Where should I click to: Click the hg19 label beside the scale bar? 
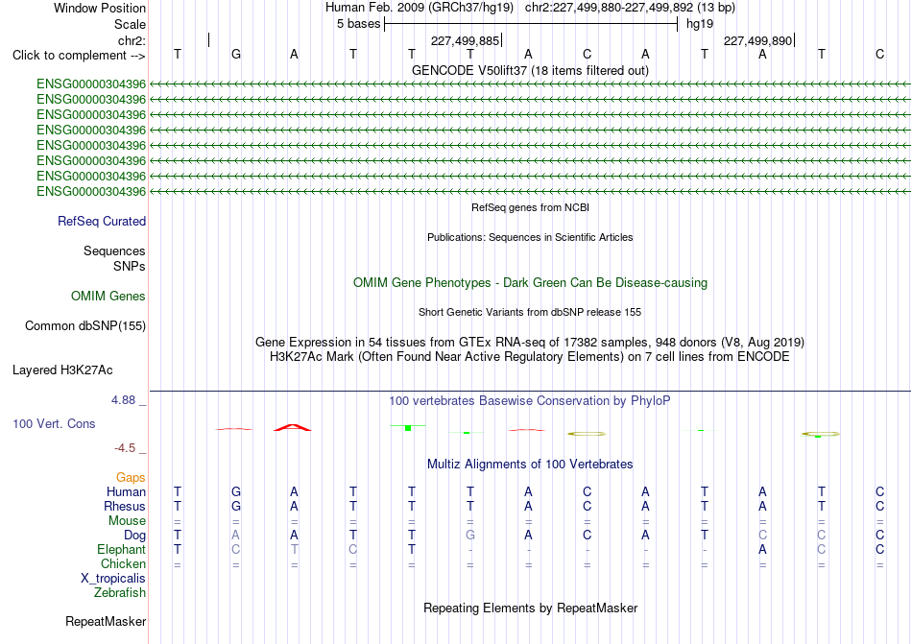(x=700, y=24)
